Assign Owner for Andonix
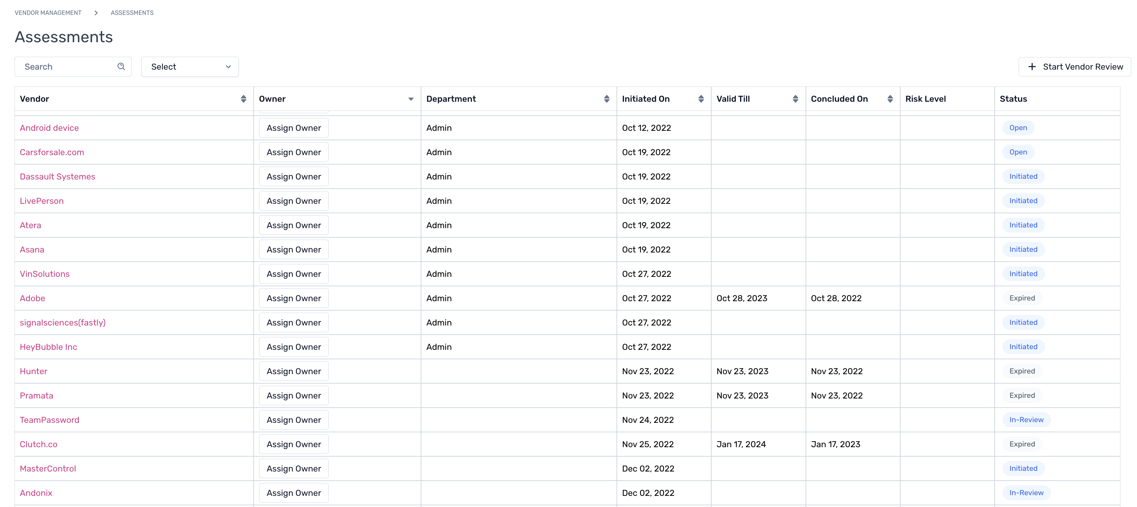This screenshot has height=507, width=1137. (x=294, y=493)
